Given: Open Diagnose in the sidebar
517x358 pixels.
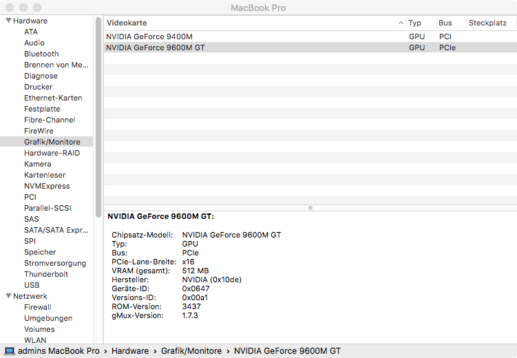Looking at the screenshot, I should pyautogui.click(x=41, y=76).
